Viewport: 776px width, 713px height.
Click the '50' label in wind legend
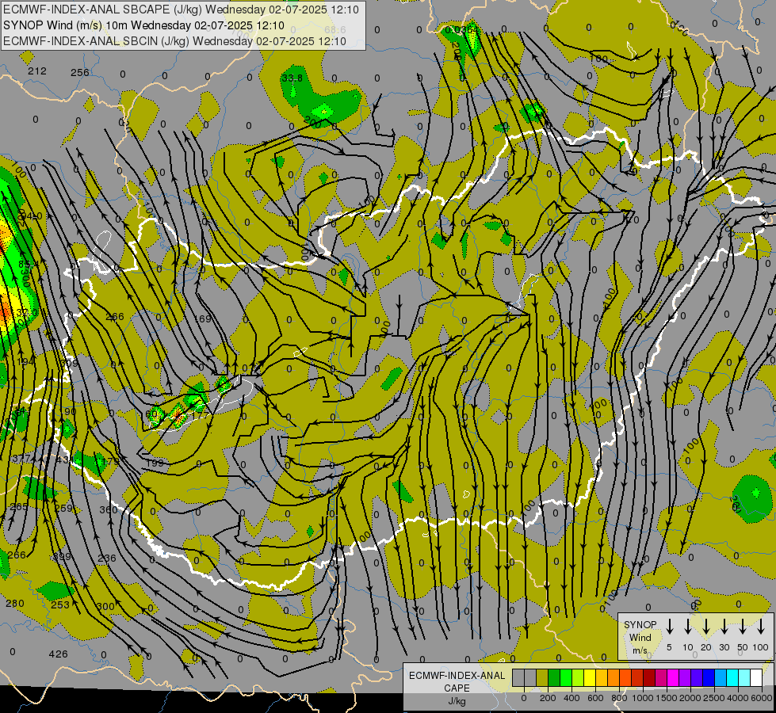743,647
